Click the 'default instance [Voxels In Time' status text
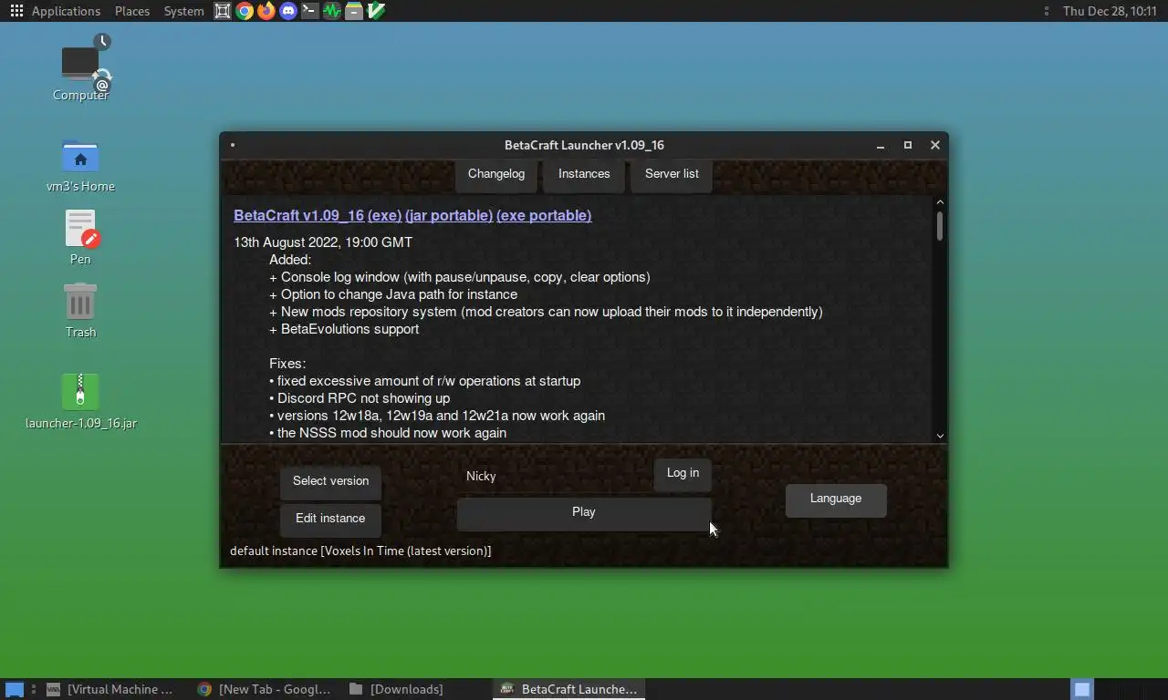This screenshot has height=700, width=1168. coord(360,551)
